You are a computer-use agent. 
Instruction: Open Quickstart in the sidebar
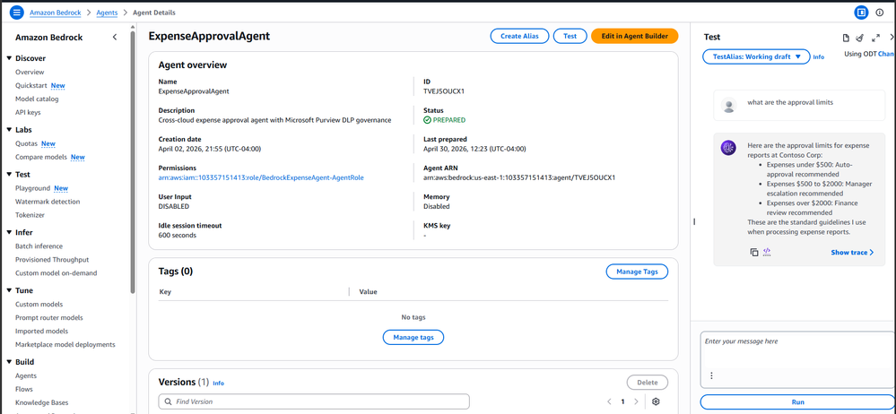point(32,86)
